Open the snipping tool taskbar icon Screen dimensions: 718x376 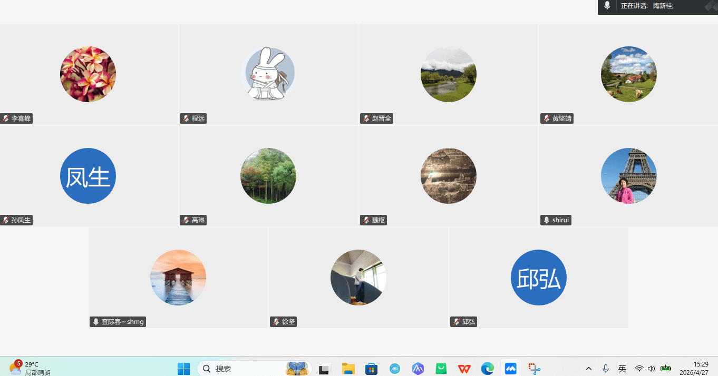[x=535, y=369]
